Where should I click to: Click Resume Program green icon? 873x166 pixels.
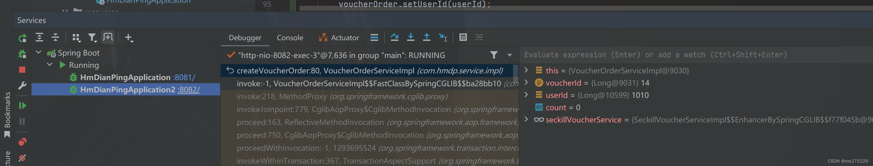[x=23, y=106]
